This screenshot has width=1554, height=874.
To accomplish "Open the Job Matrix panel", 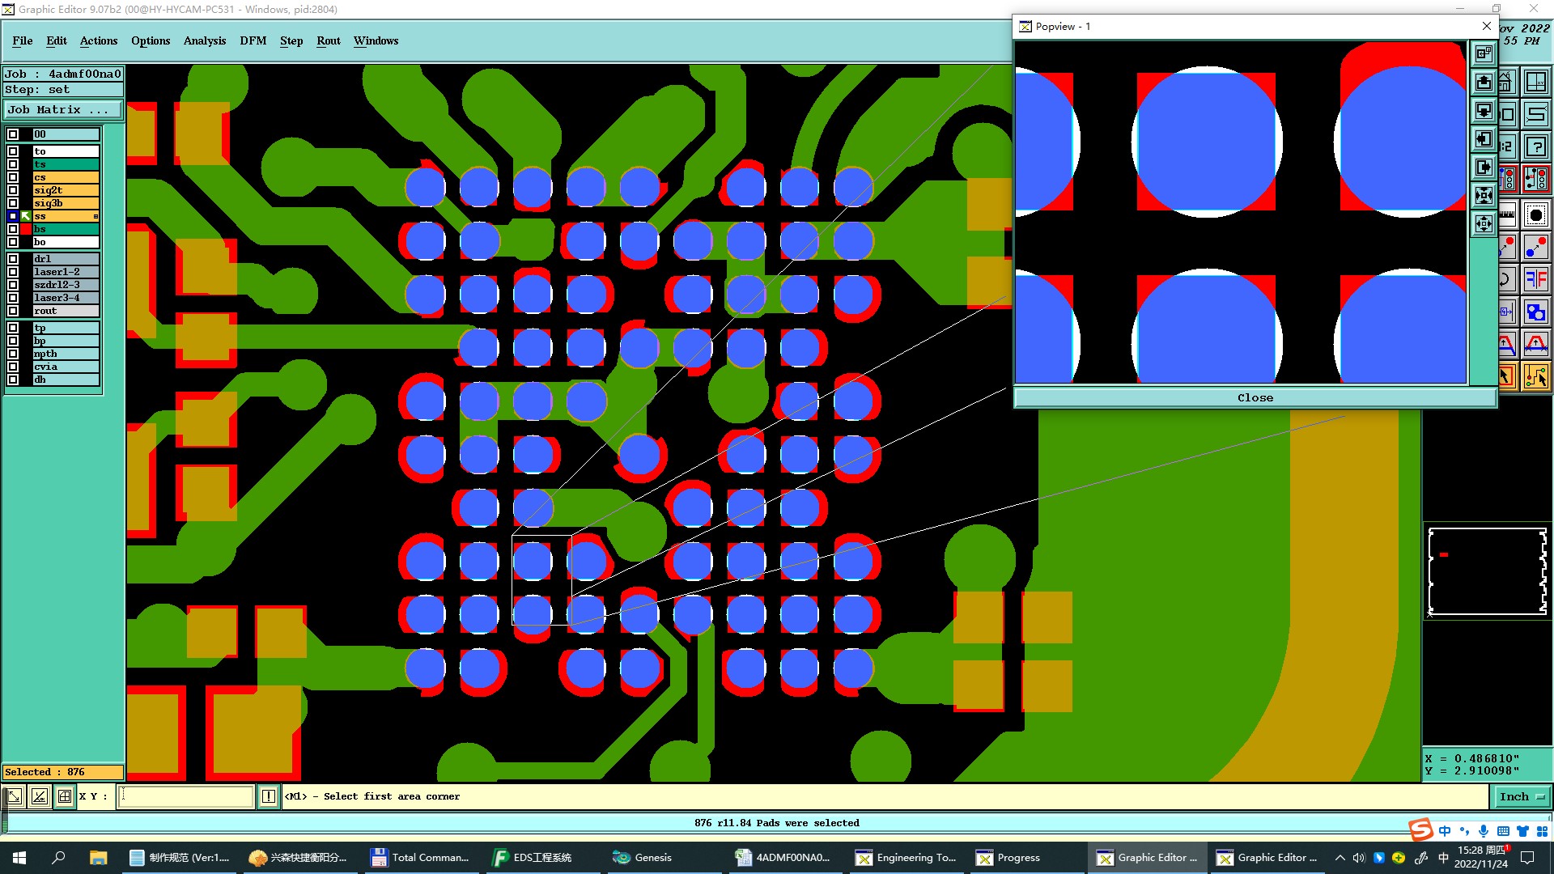I will (63, 110).
